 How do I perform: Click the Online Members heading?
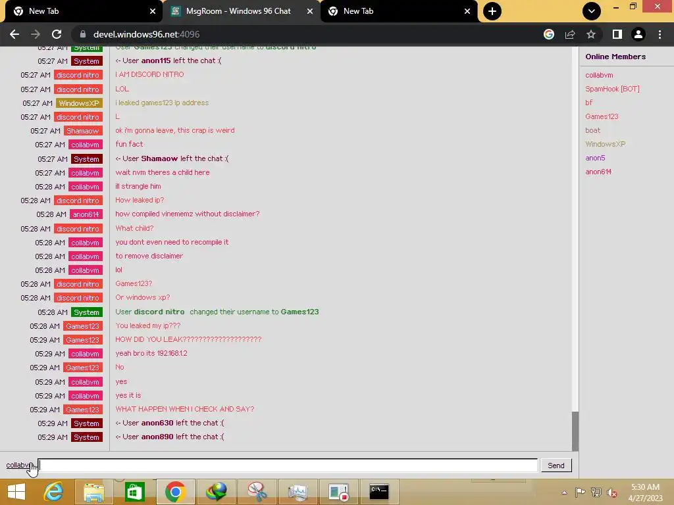(615, 57)
